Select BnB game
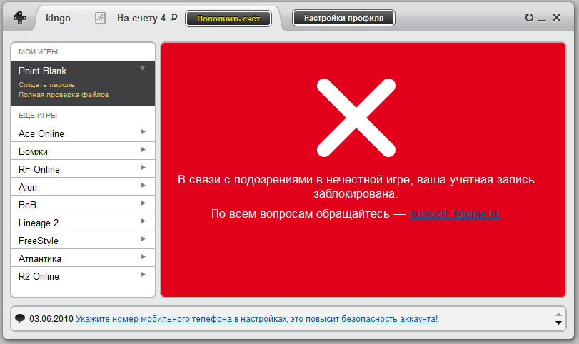The height and width of the screenshot is (344, 579). tap(83, 205)
